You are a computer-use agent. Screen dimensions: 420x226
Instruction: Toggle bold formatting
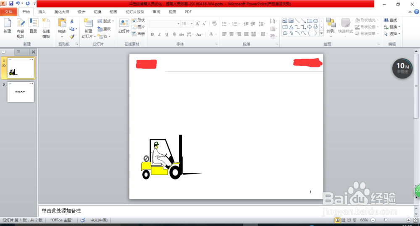[x=152, y=34]
